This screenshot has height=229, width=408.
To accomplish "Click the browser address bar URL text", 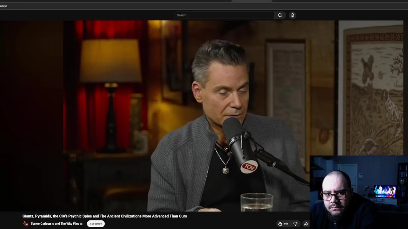I will [4, 6].
